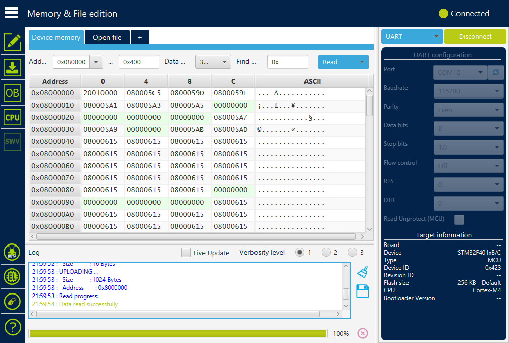Toggle Read Unprotect (MCU) checkbox
Image resolution: width=509 pixels, height=343 pixels.
coord(459,220)
